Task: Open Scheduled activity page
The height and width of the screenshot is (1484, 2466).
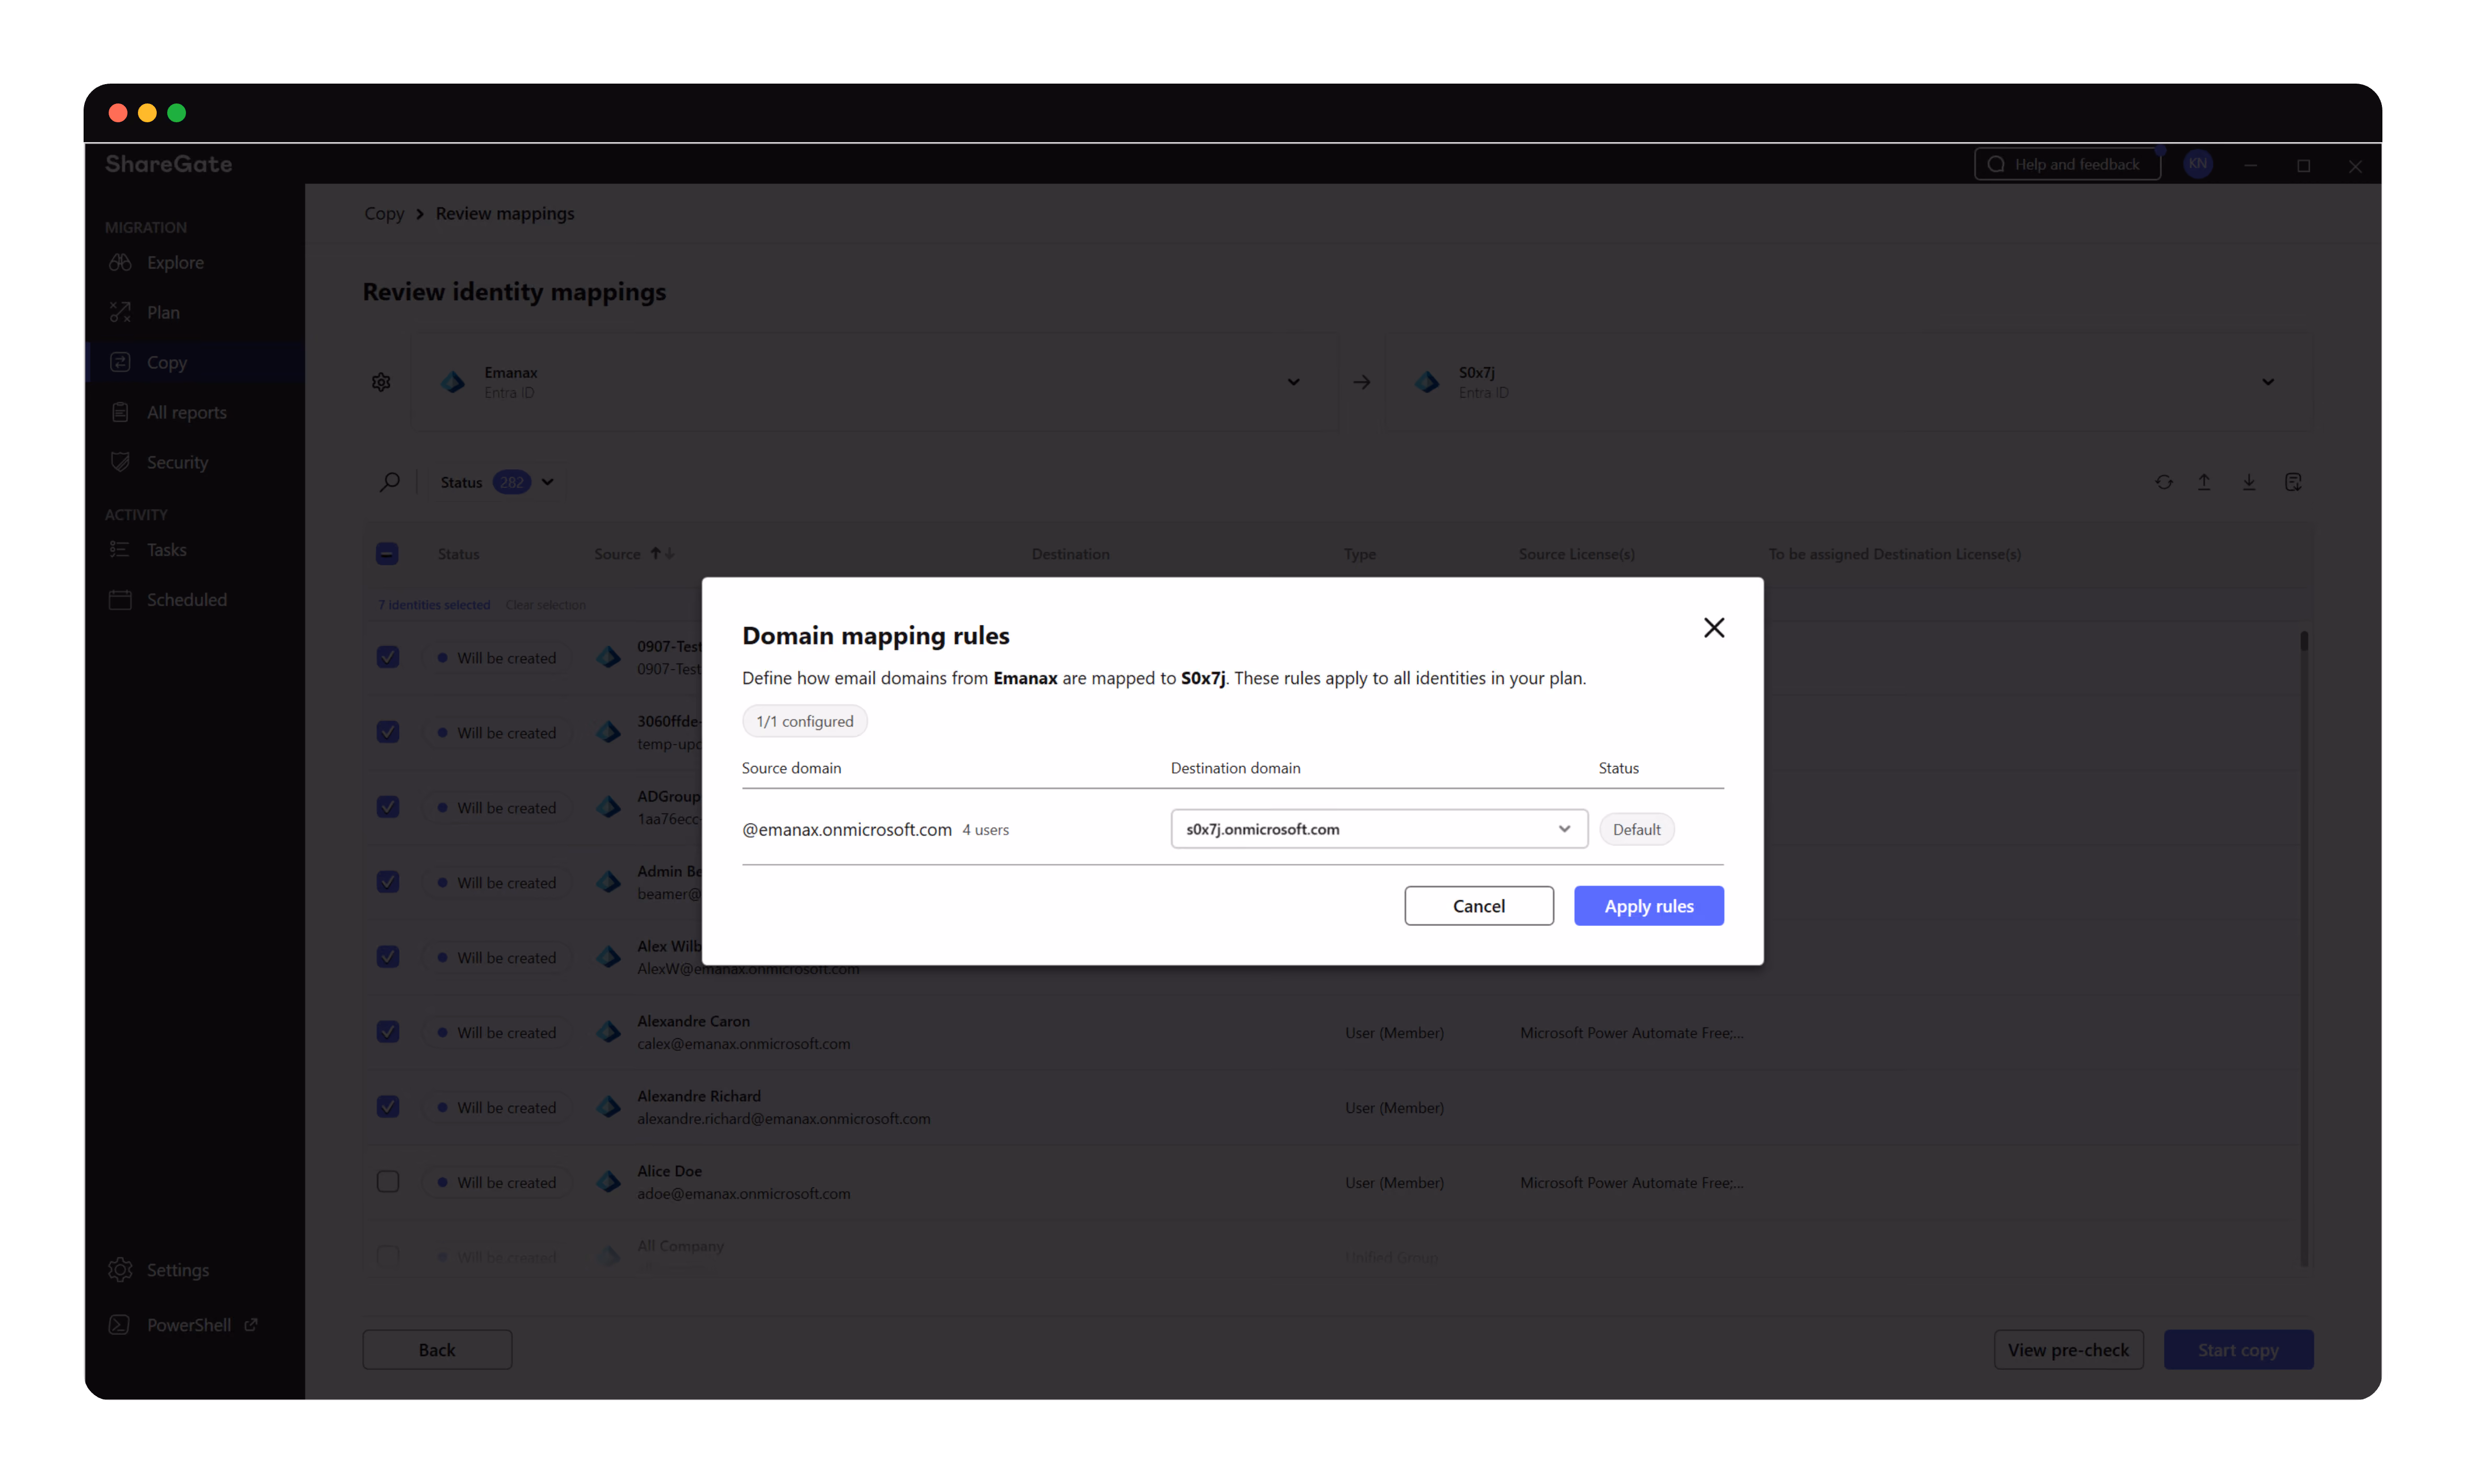Action: coord(186,600)
